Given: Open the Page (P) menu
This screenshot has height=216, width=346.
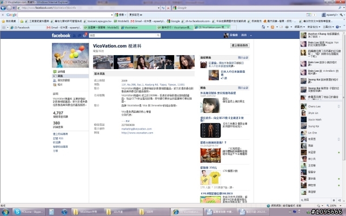Looking at the screenshot, I should tap(299, 27).
